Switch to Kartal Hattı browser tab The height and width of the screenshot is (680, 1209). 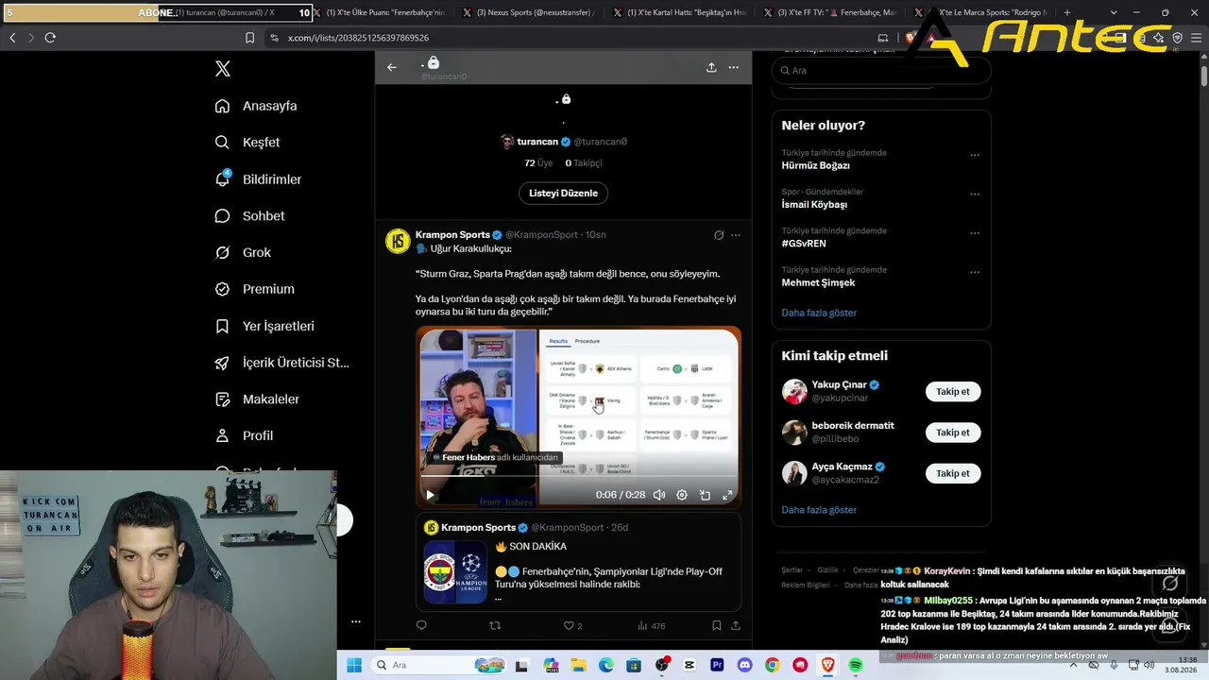(680, 13)
